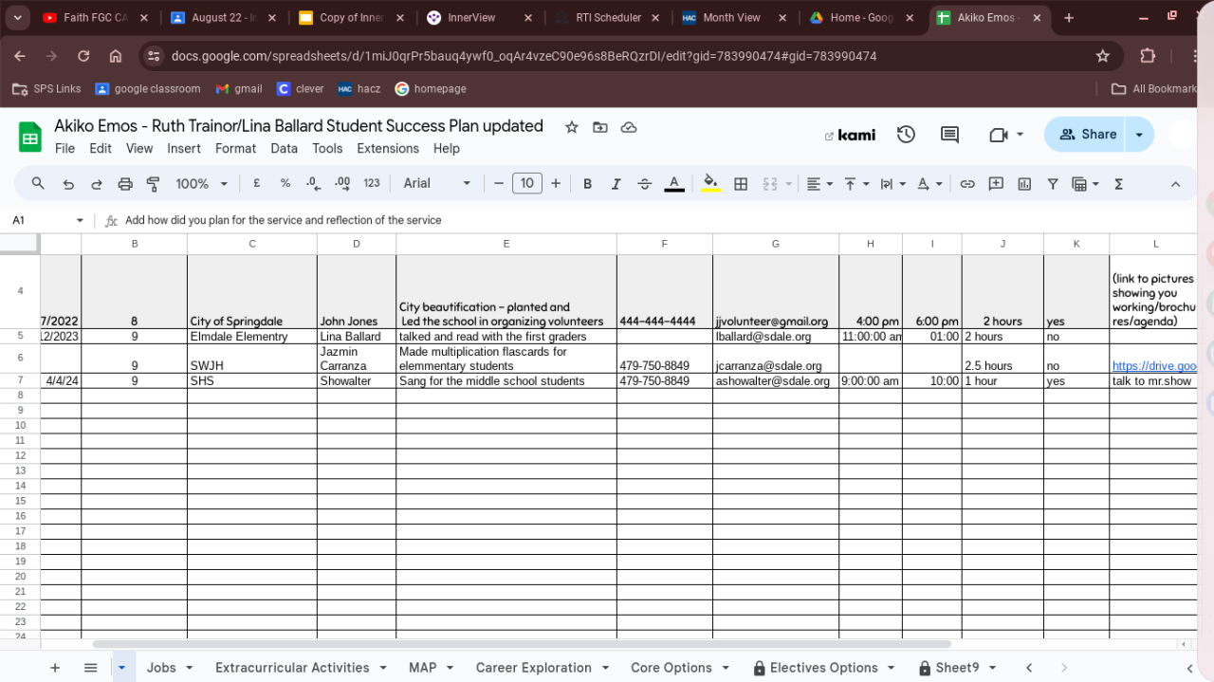Open version history clock icon
The height and width of the screenshot is (682, 1214).
click(906, 135)
